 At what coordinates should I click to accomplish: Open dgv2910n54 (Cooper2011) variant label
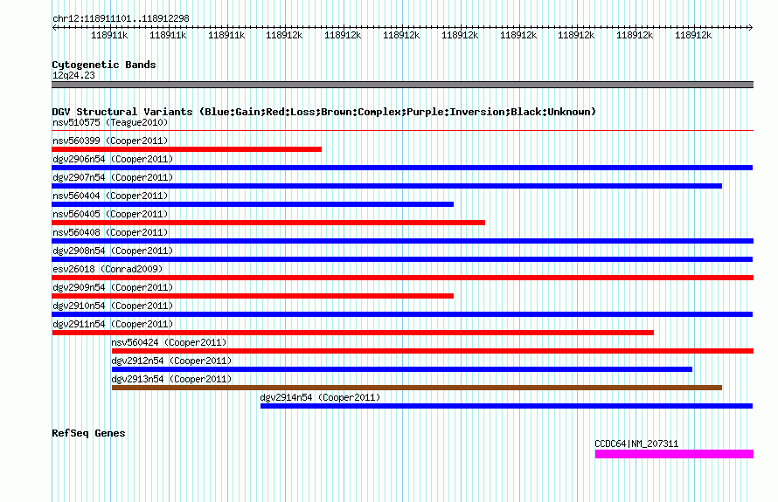[113, 306]
